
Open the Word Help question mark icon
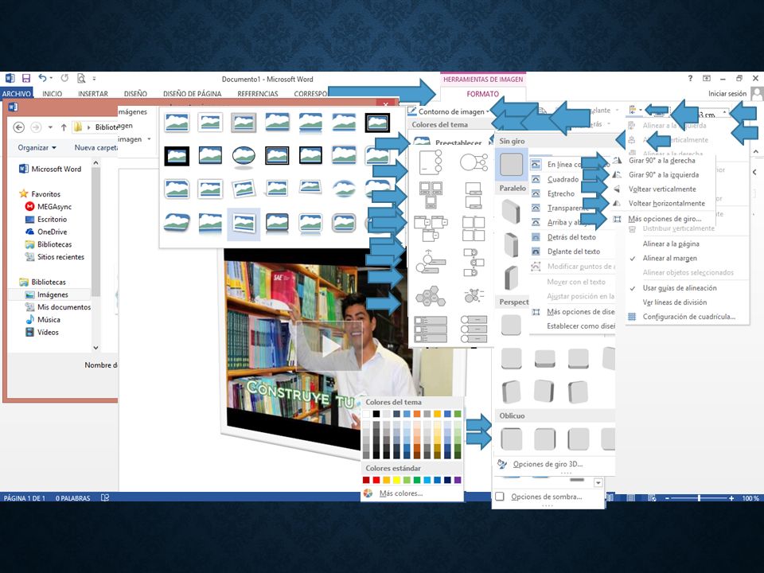pos(690,78)
